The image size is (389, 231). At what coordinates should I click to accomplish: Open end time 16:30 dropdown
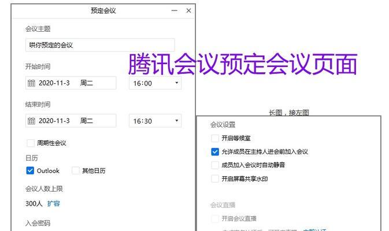click(x=155, y=121)
